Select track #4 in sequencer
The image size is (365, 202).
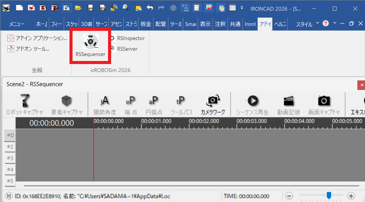click(x=10, y=170)
